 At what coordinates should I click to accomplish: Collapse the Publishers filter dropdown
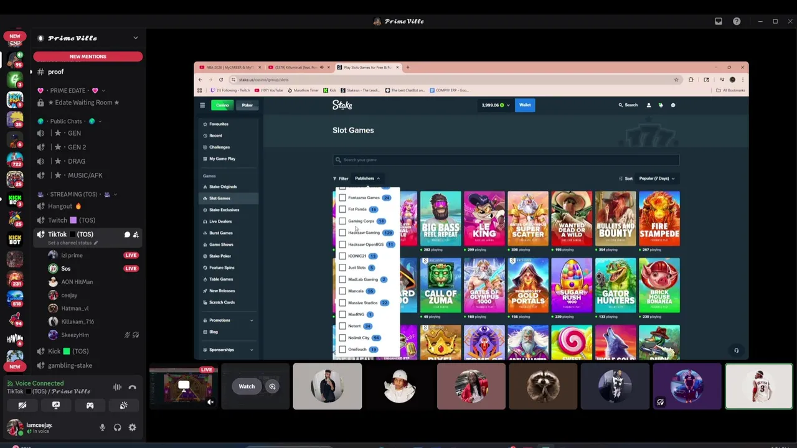[x=367, y=179]
